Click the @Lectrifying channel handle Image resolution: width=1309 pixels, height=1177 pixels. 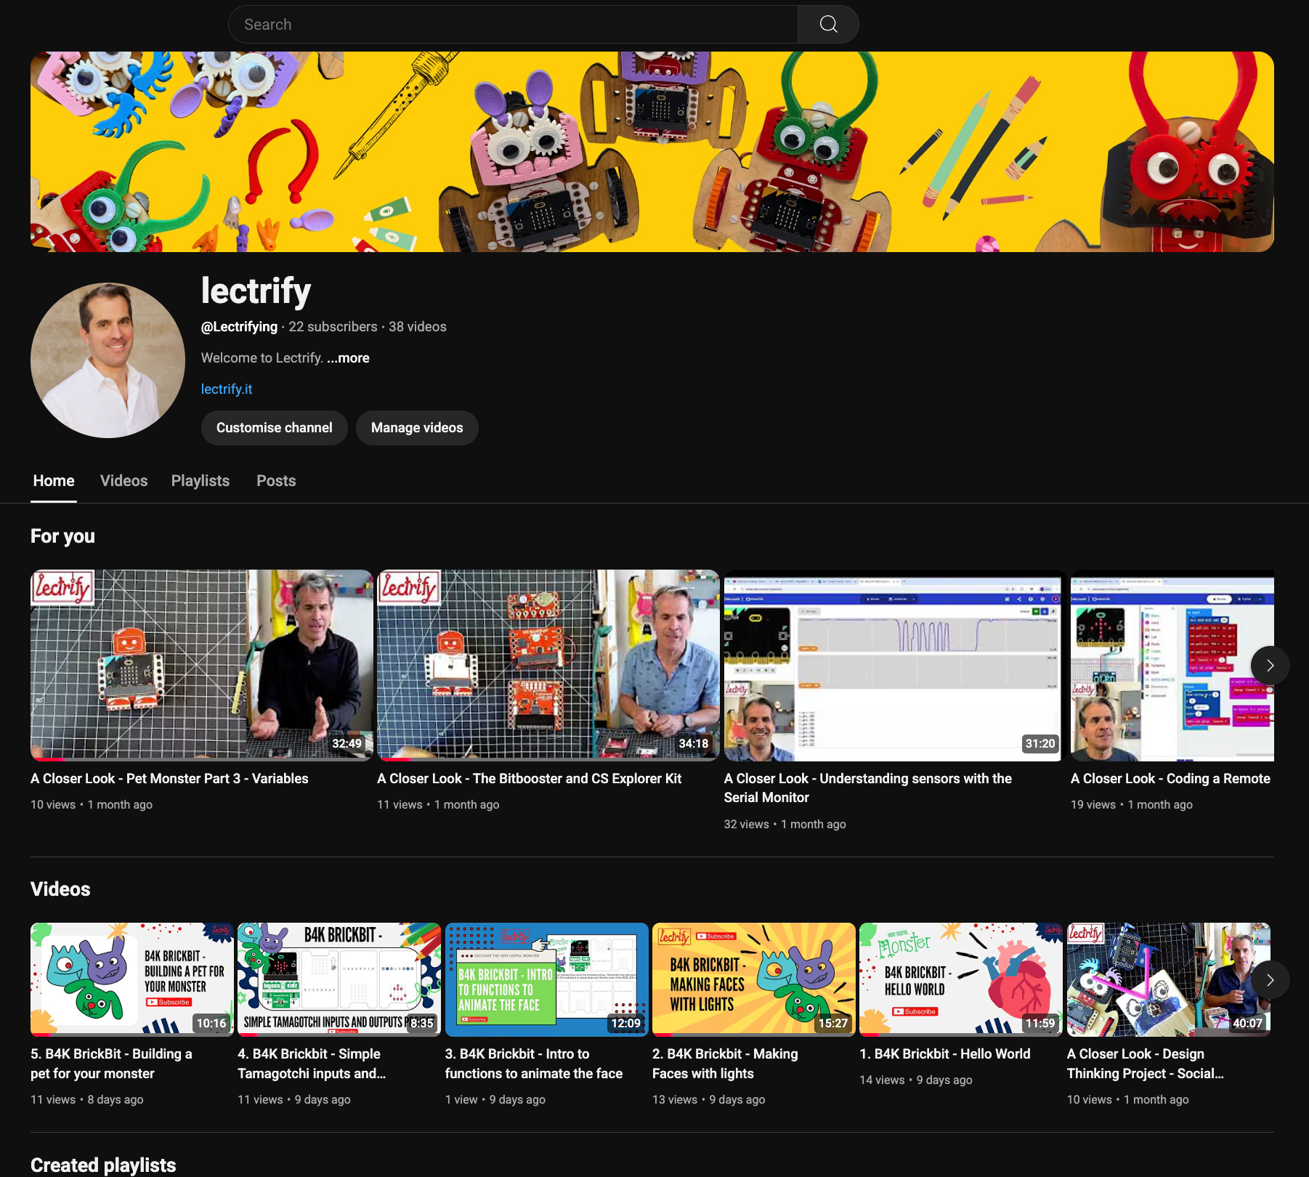[x=239, y=327]
